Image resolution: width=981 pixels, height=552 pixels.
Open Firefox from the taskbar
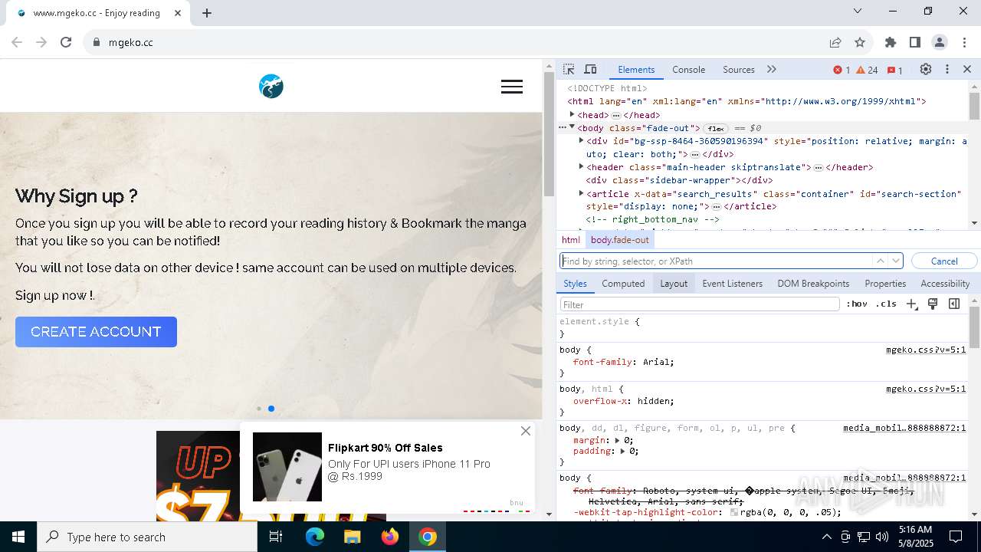390,537
